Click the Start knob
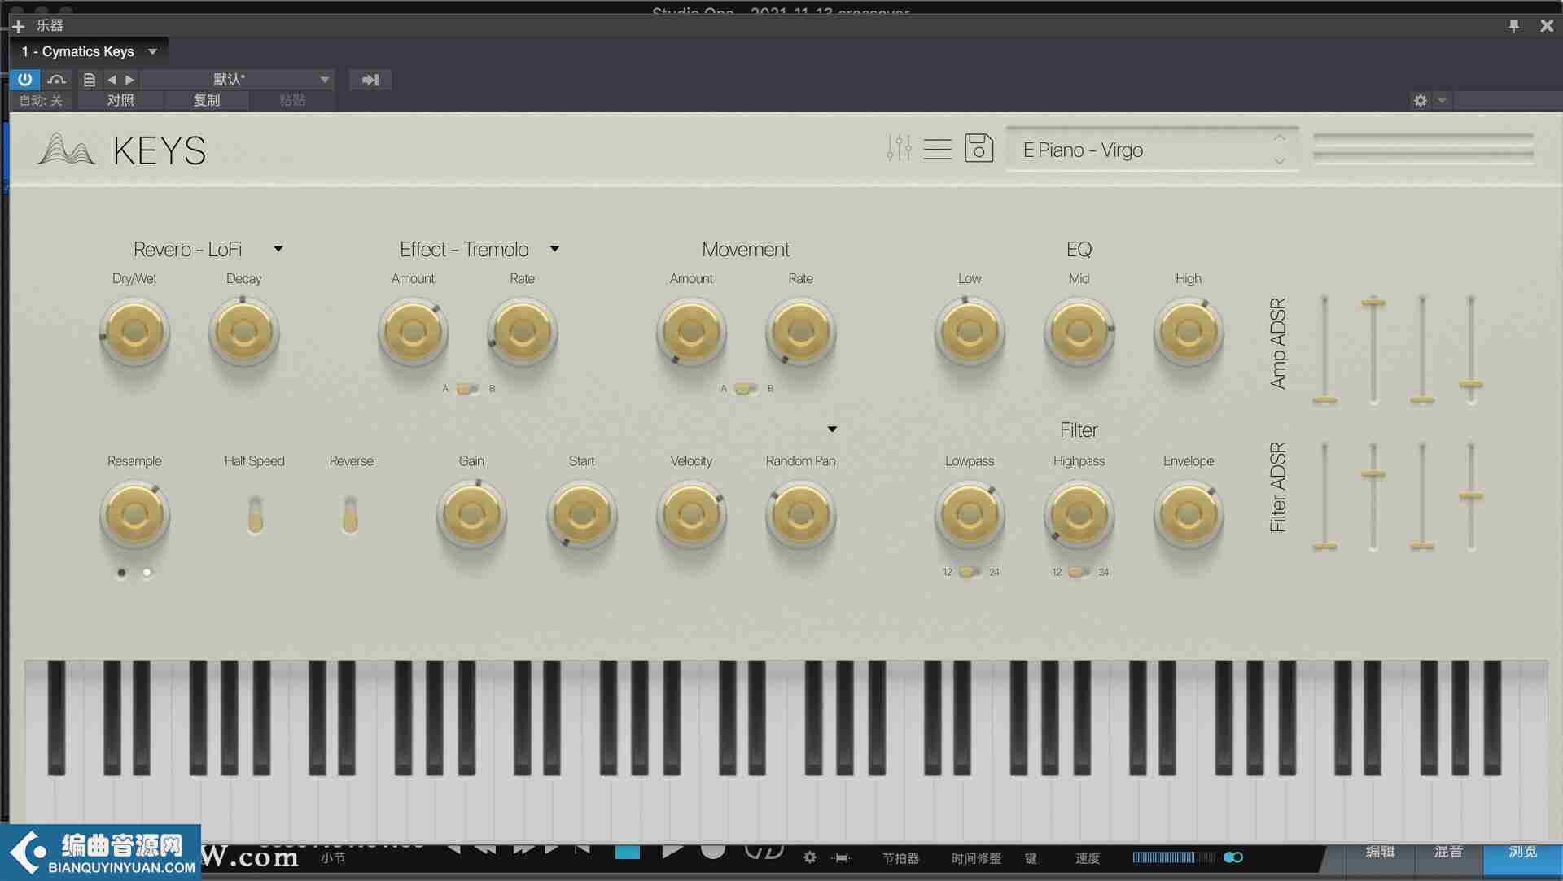Image resolution: width=1563 pixels, height=881 pixels. pyautogui.click(x=581, y=515)
